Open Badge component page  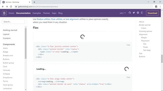point(6,52)
